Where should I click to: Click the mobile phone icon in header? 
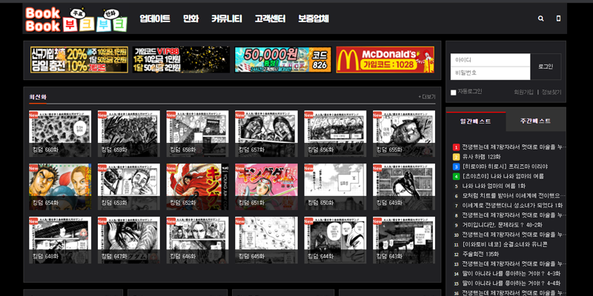(x=558, y=18)
